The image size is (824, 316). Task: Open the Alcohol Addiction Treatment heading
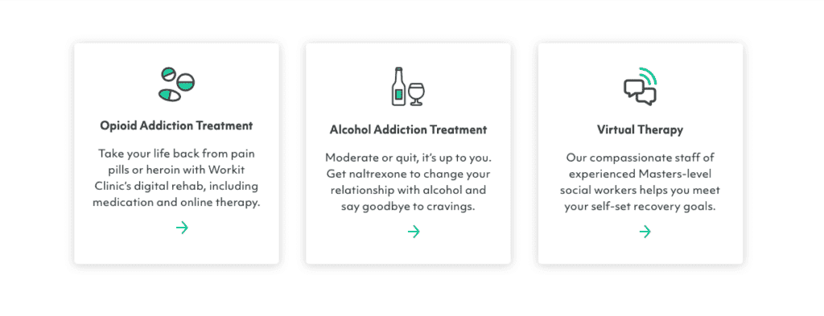click(x=408, y=129)
